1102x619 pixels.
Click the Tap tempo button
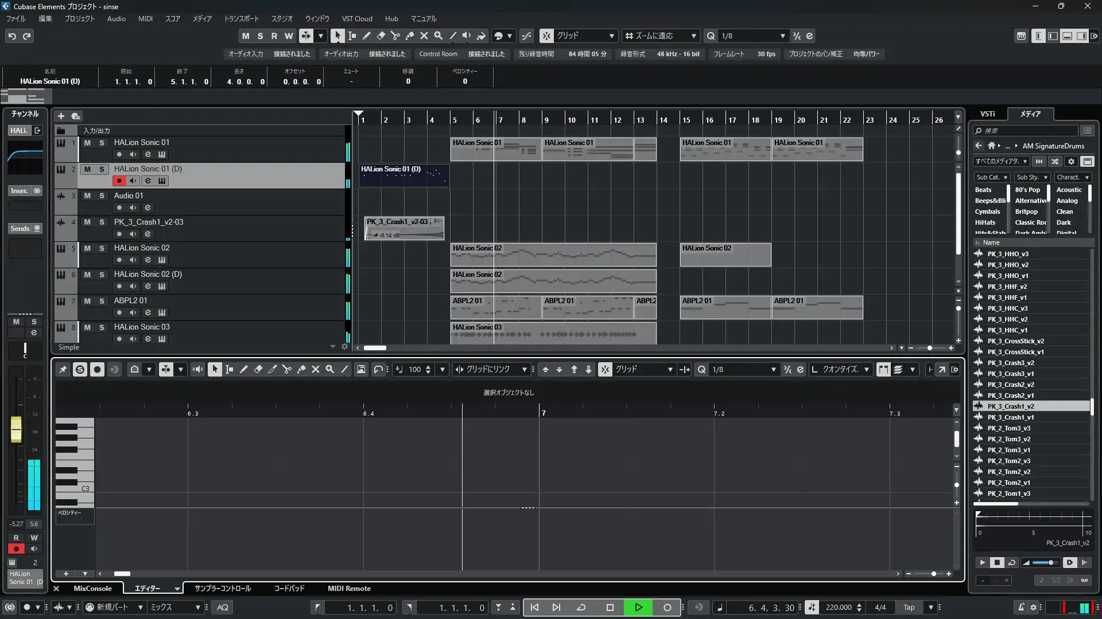[x=909, y=608]
